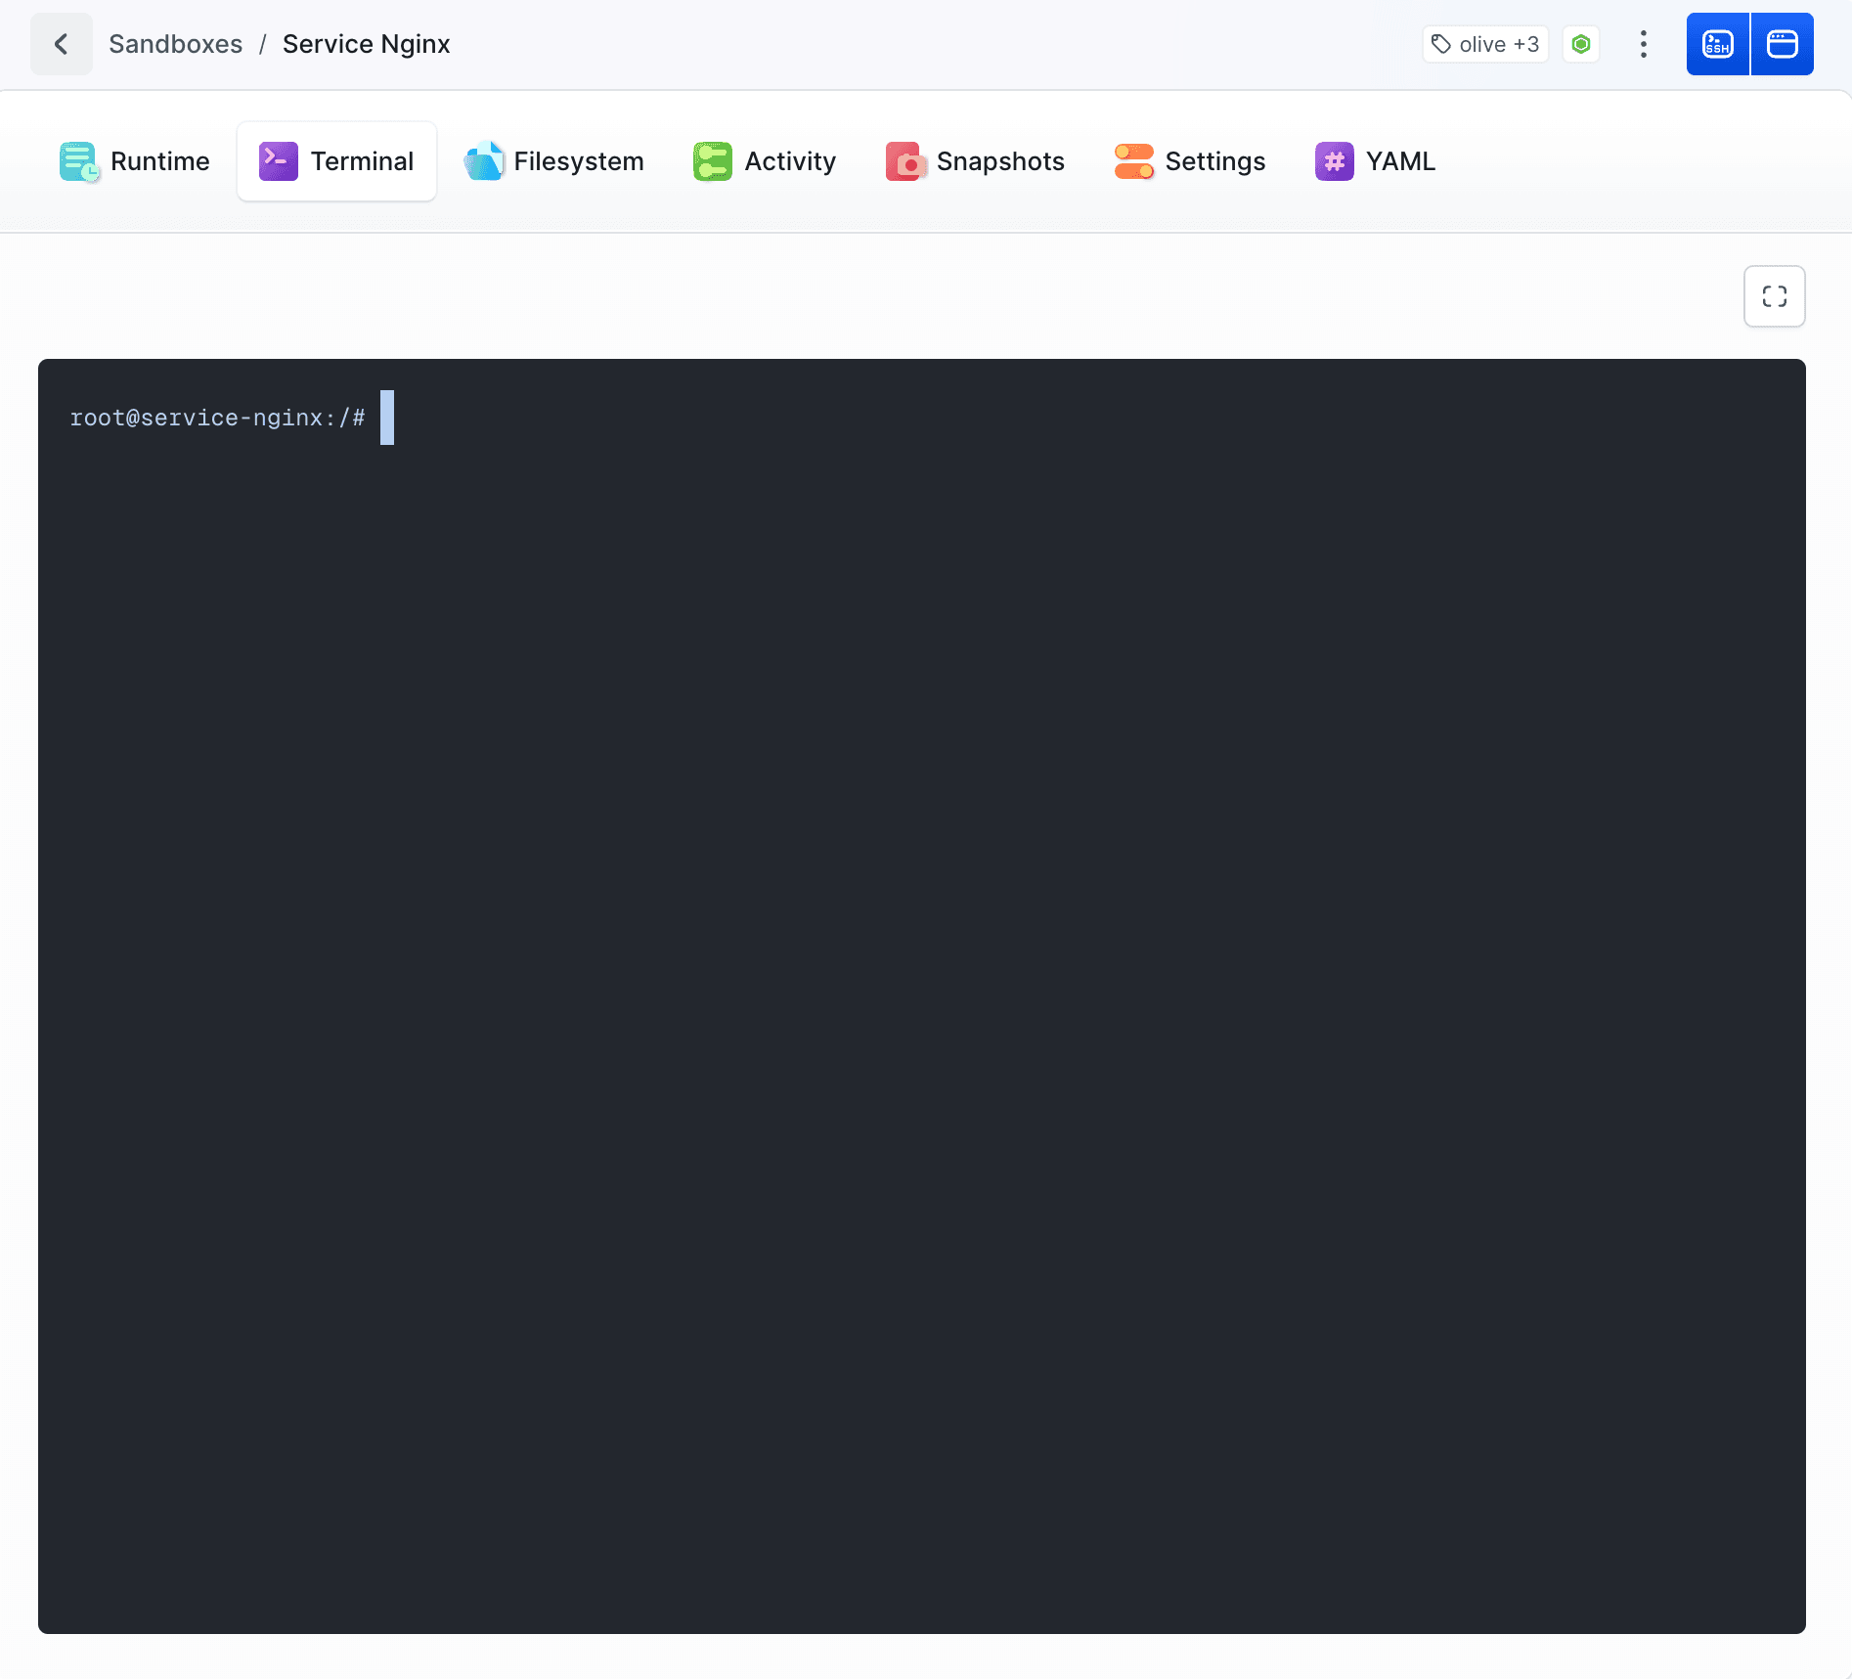Click the Snapshots camera icon
1852x1679 pixels.
coord(905,161)
